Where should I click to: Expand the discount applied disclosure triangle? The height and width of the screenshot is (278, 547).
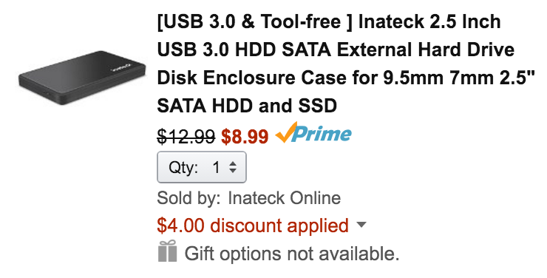tap(361, 225)
